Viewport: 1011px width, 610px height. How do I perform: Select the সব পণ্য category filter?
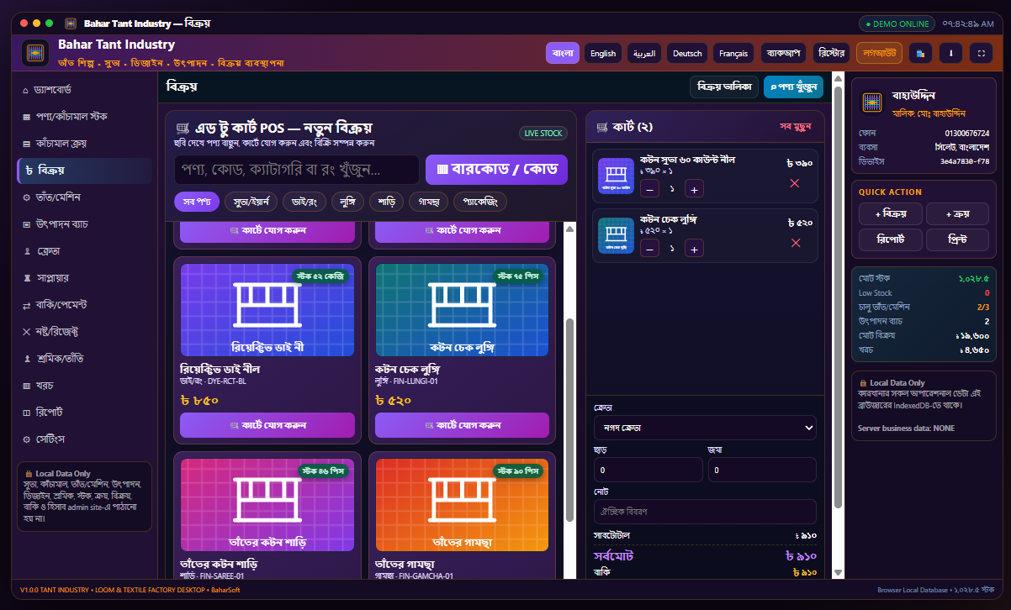[197, 202]
